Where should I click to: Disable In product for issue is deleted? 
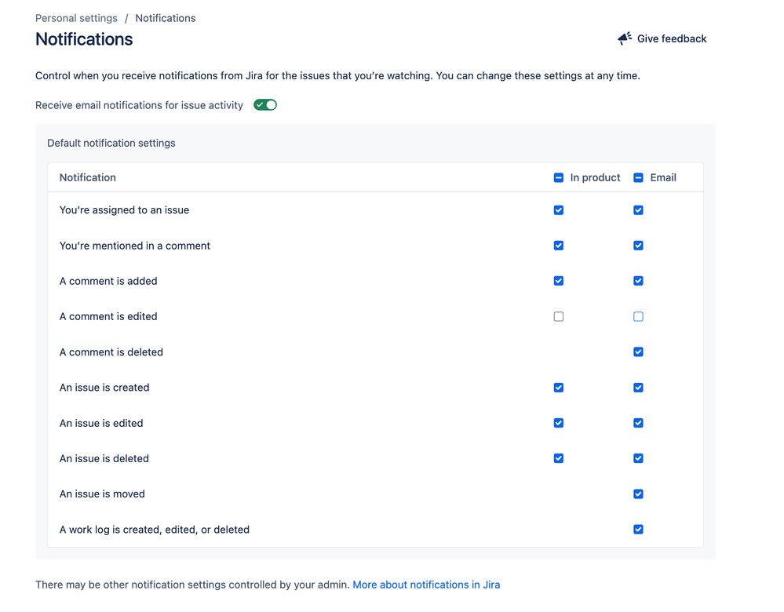click(559, 458)
